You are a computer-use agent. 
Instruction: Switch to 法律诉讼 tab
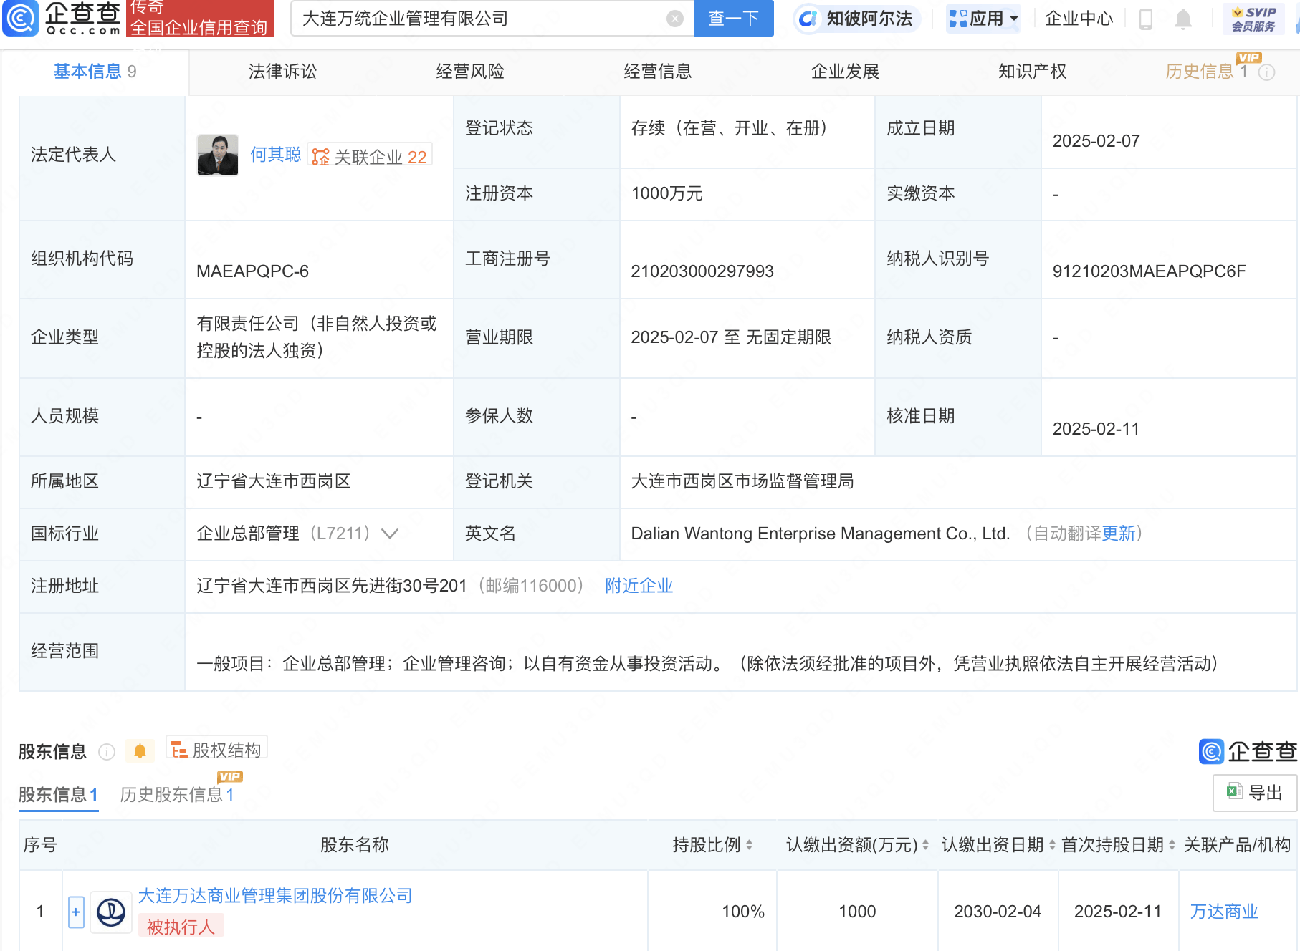coord(282,72)
